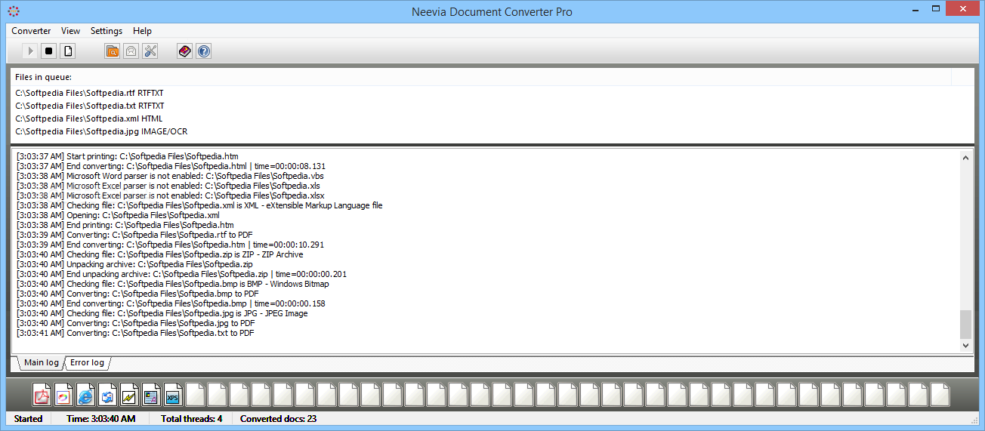985x431 pixels.
Task: Stop the converter with the black square button
Action: tap(49, 51)
